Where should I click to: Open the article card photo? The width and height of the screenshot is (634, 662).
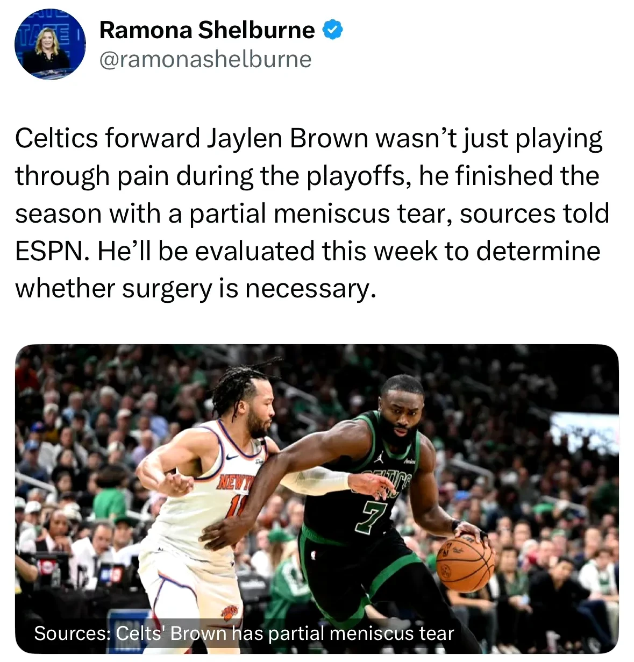click(x=317, y=499)
